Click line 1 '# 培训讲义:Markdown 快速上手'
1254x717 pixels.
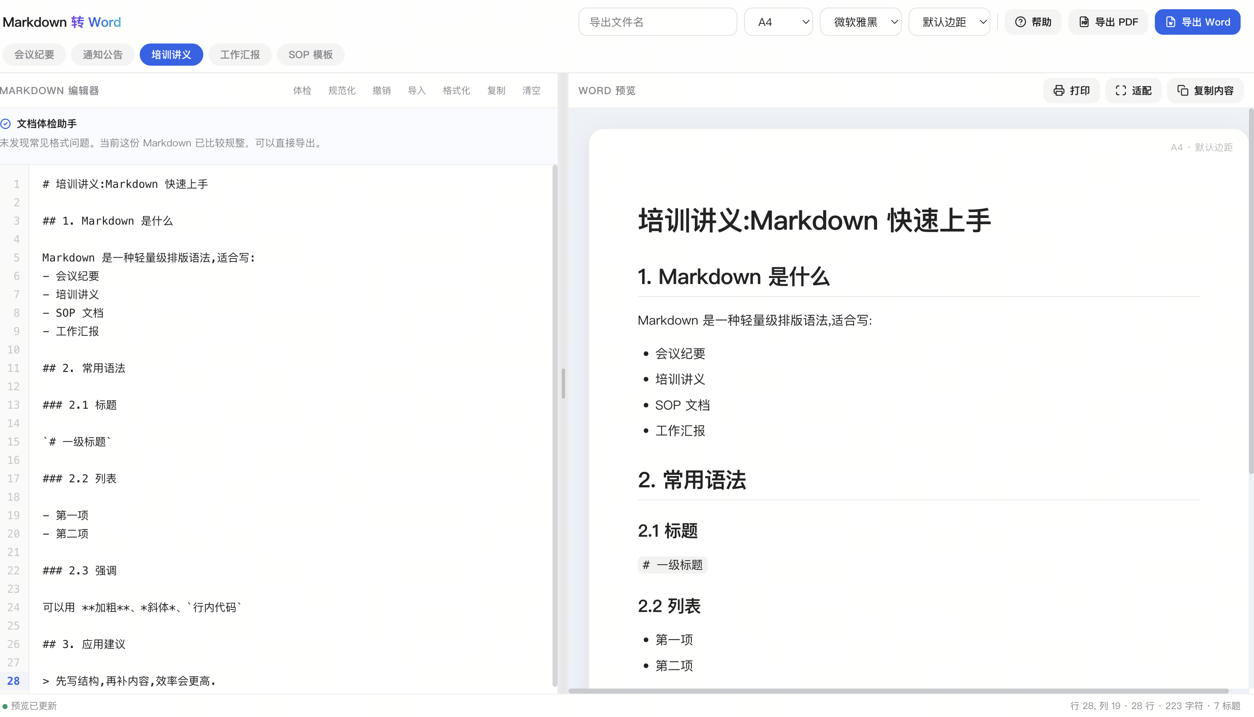click(125, 184)
